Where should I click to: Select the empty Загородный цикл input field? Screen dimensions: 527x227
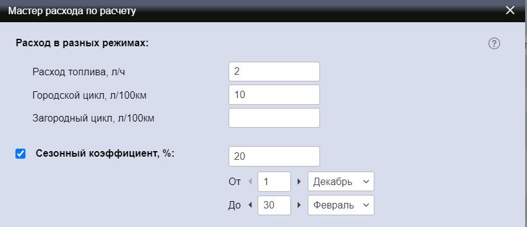pos(274,118)
